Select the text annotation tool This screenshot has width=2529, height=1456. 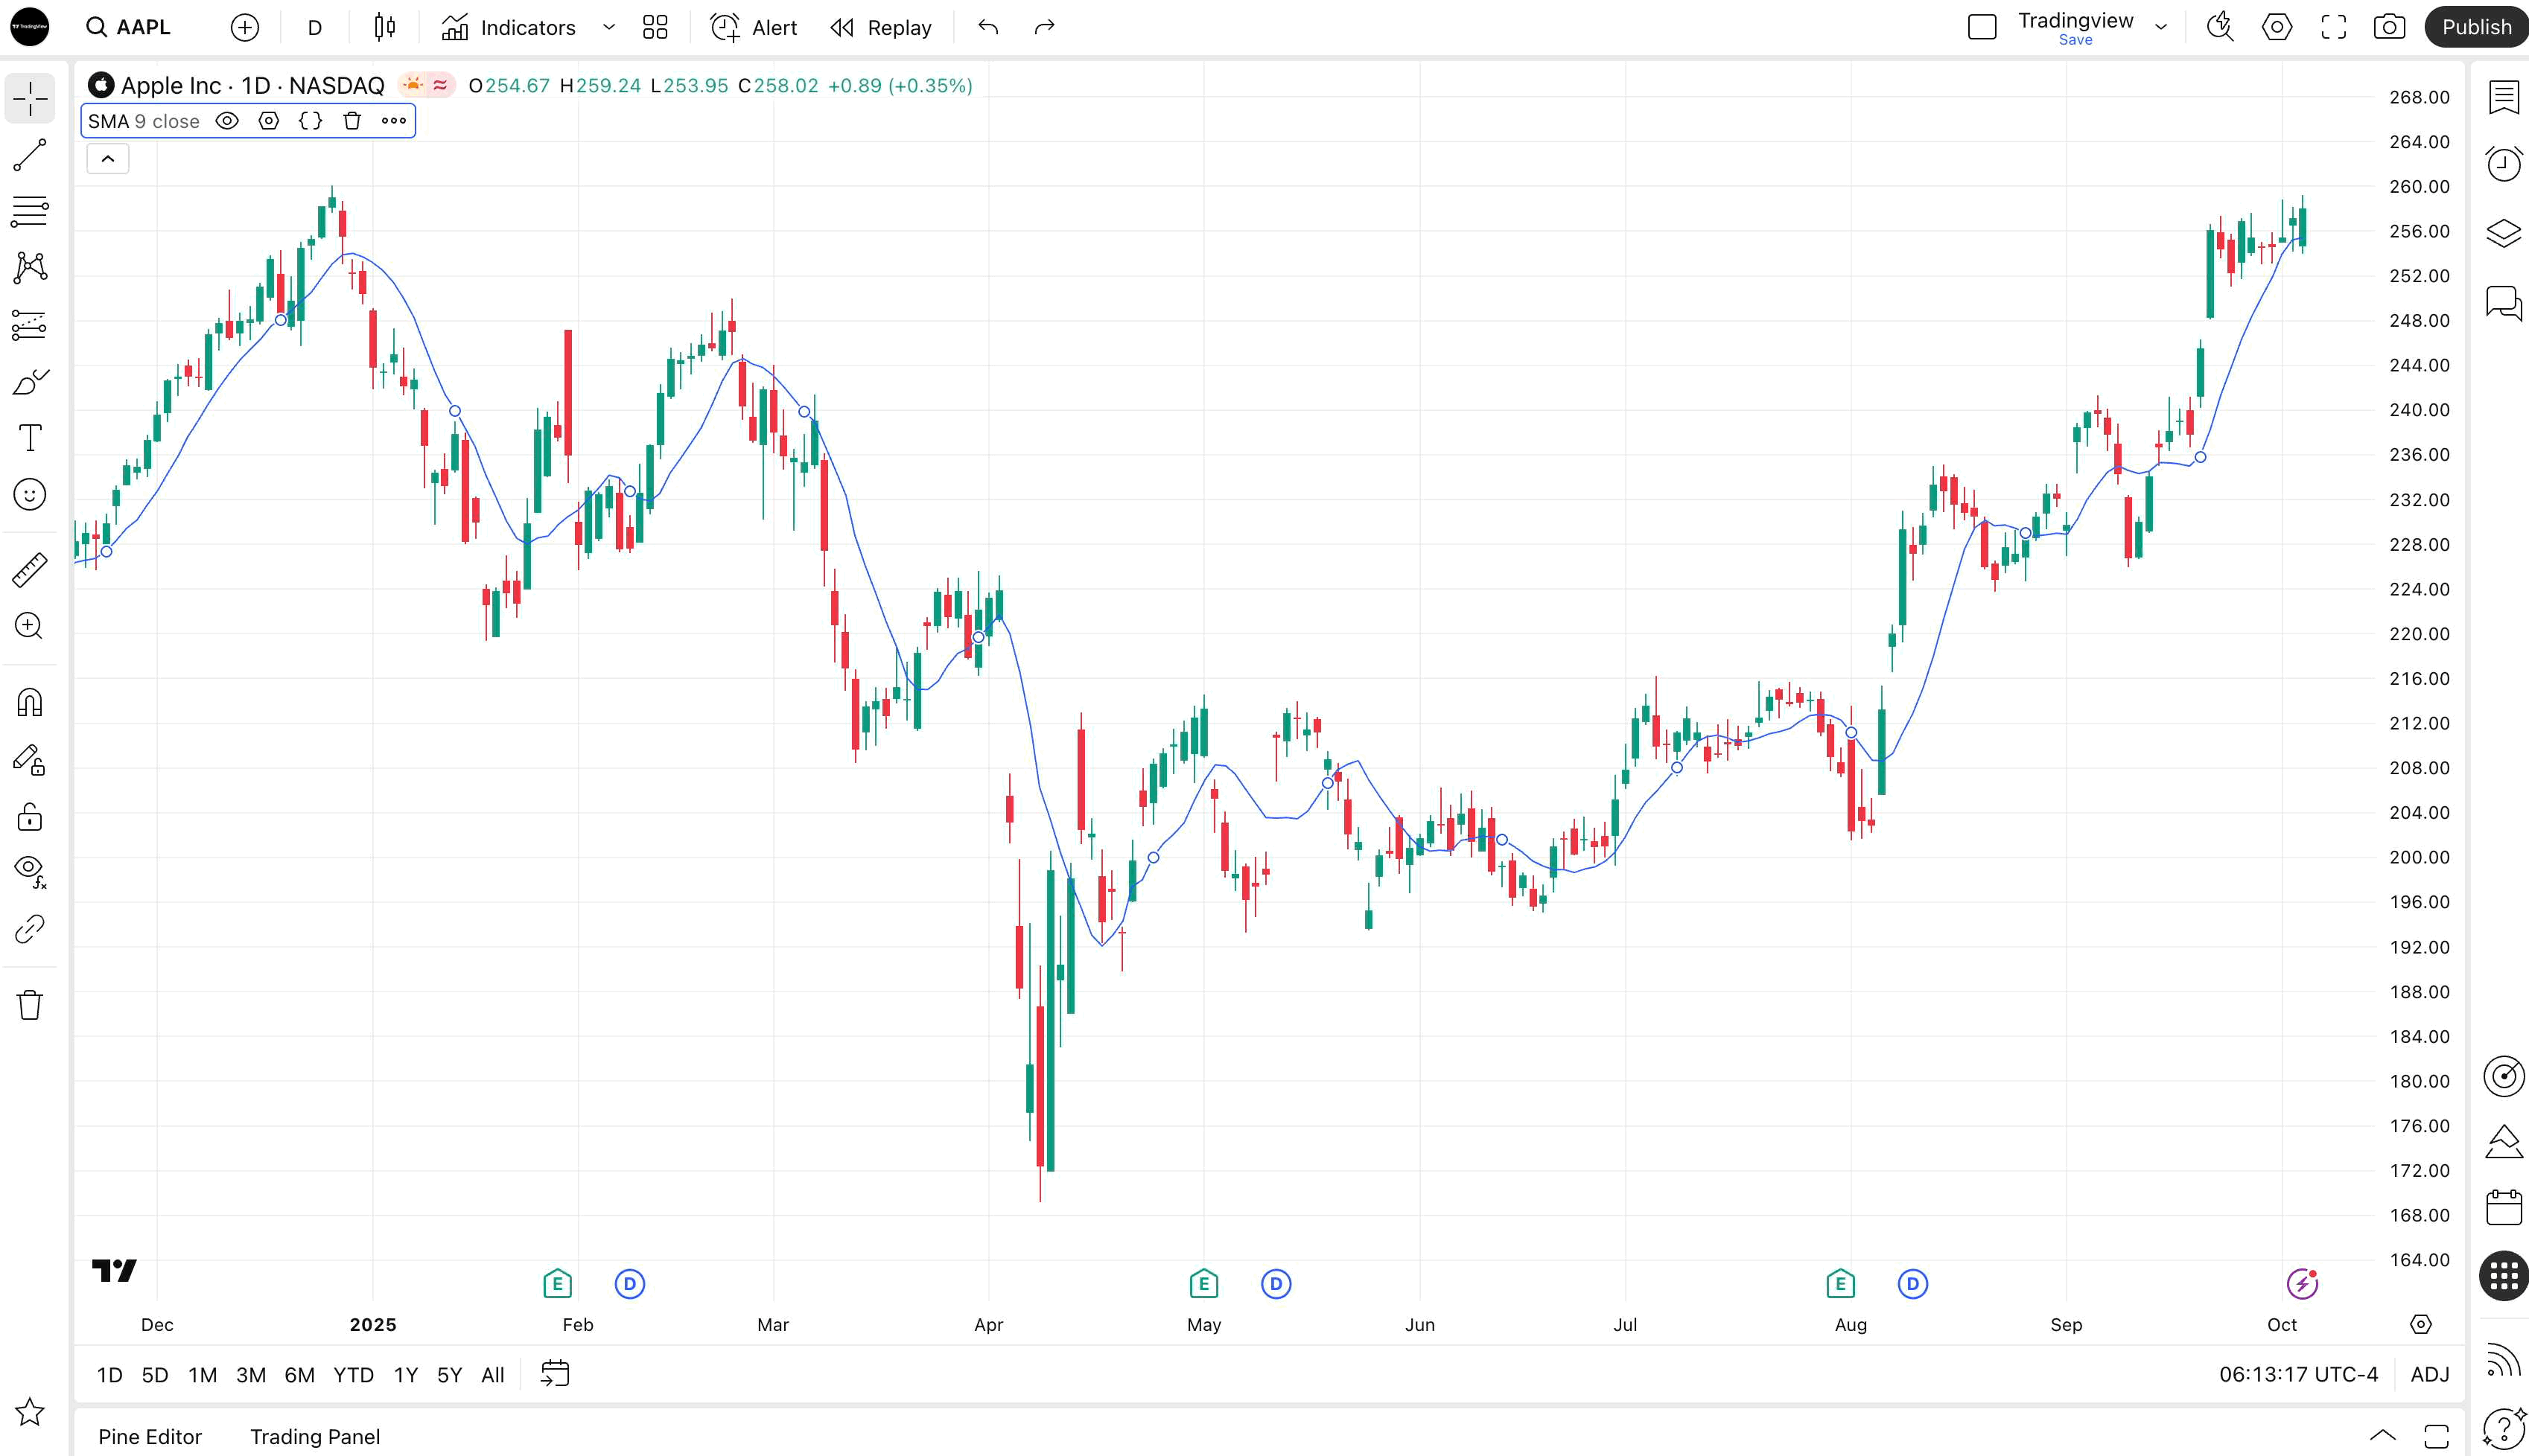tap(30, 438)
